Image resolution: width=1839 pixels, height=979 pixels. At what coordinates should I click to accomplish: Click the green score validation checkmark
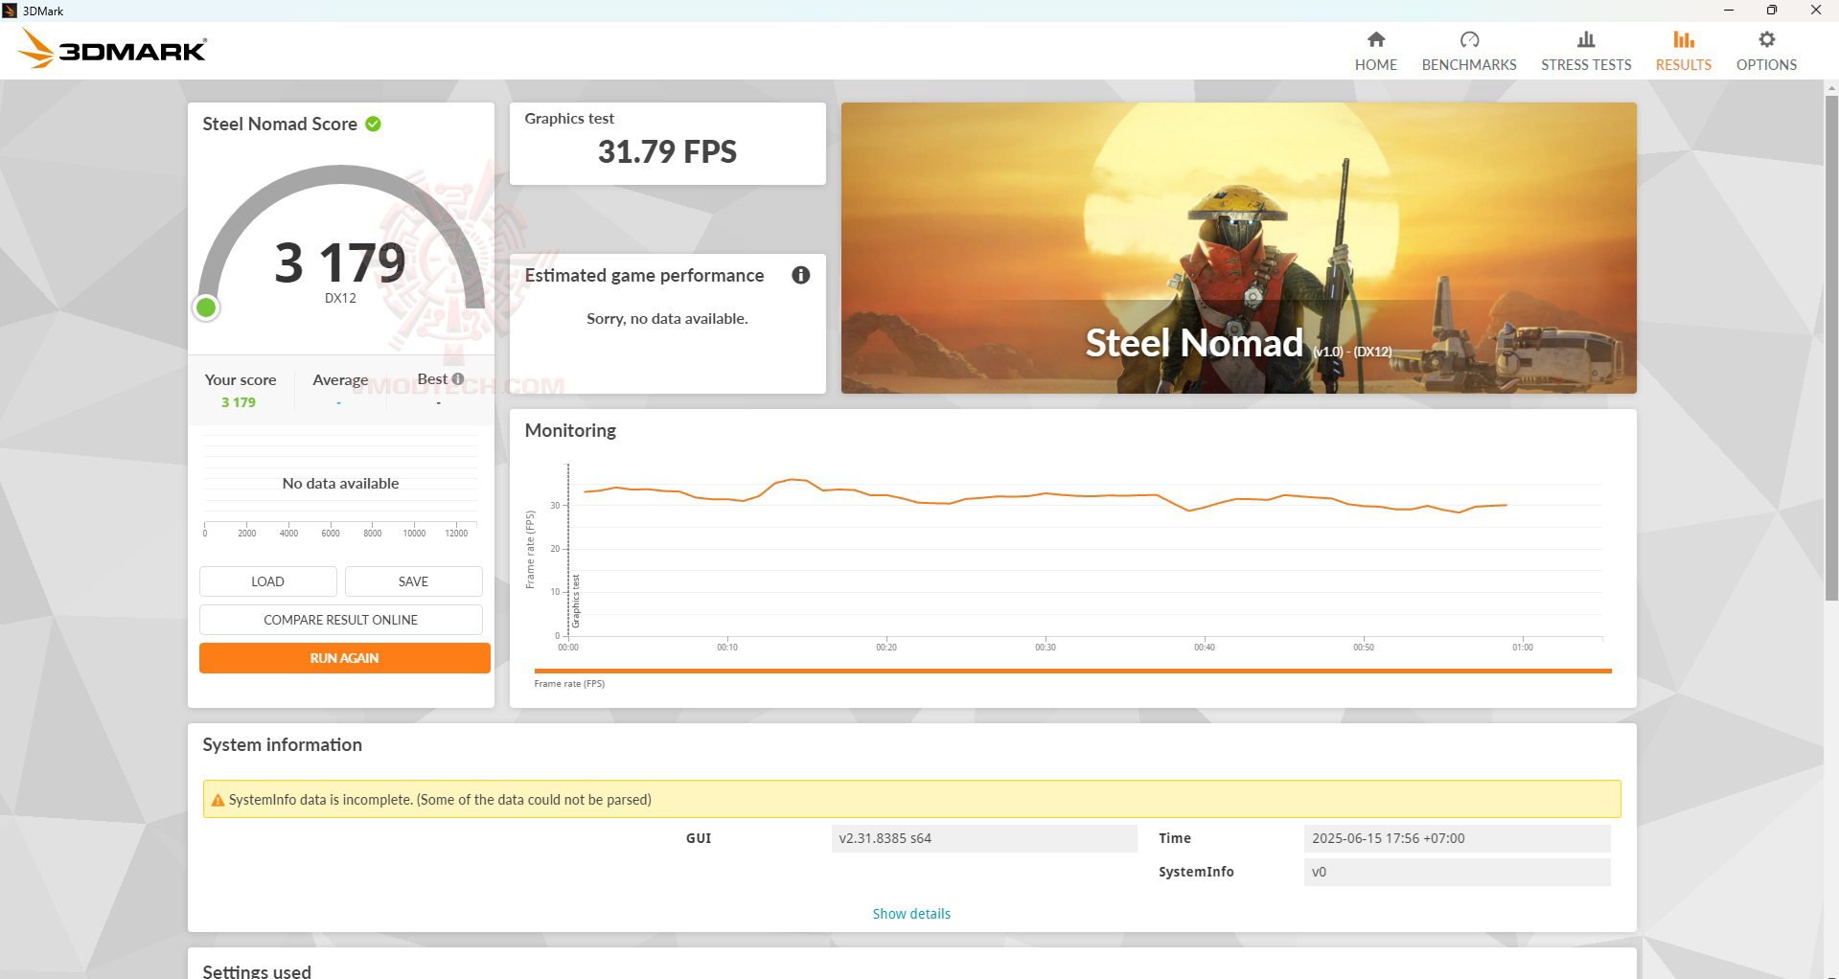tap(374, 124)
